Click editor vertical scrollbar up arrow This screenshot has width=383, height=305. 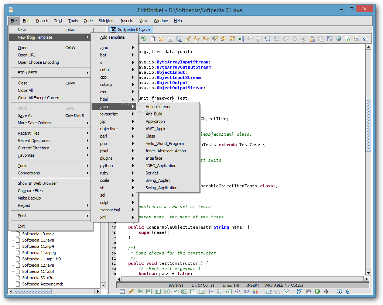(x=368, y=46)
